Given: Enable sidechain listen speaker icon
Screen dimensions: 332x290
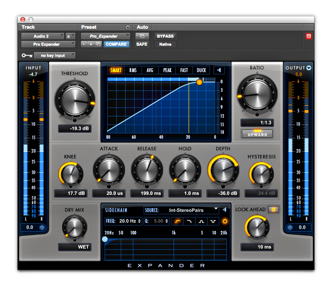Looking at the screenshot, I should (x=225, y=210).
